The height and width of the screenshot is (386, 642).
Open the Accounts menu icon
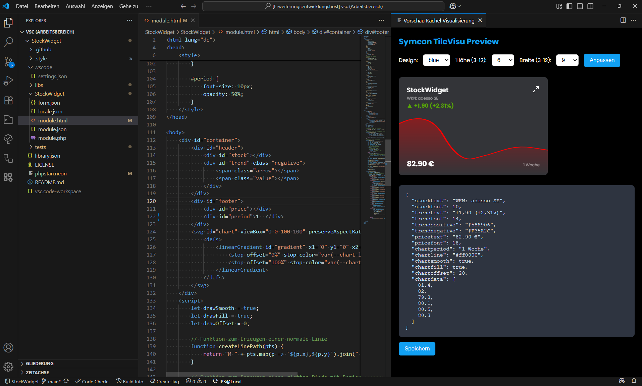point(8,348)
